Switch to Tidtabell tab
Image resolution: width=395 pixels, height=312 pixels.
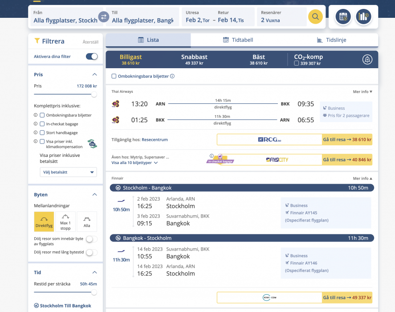point(238,40)
